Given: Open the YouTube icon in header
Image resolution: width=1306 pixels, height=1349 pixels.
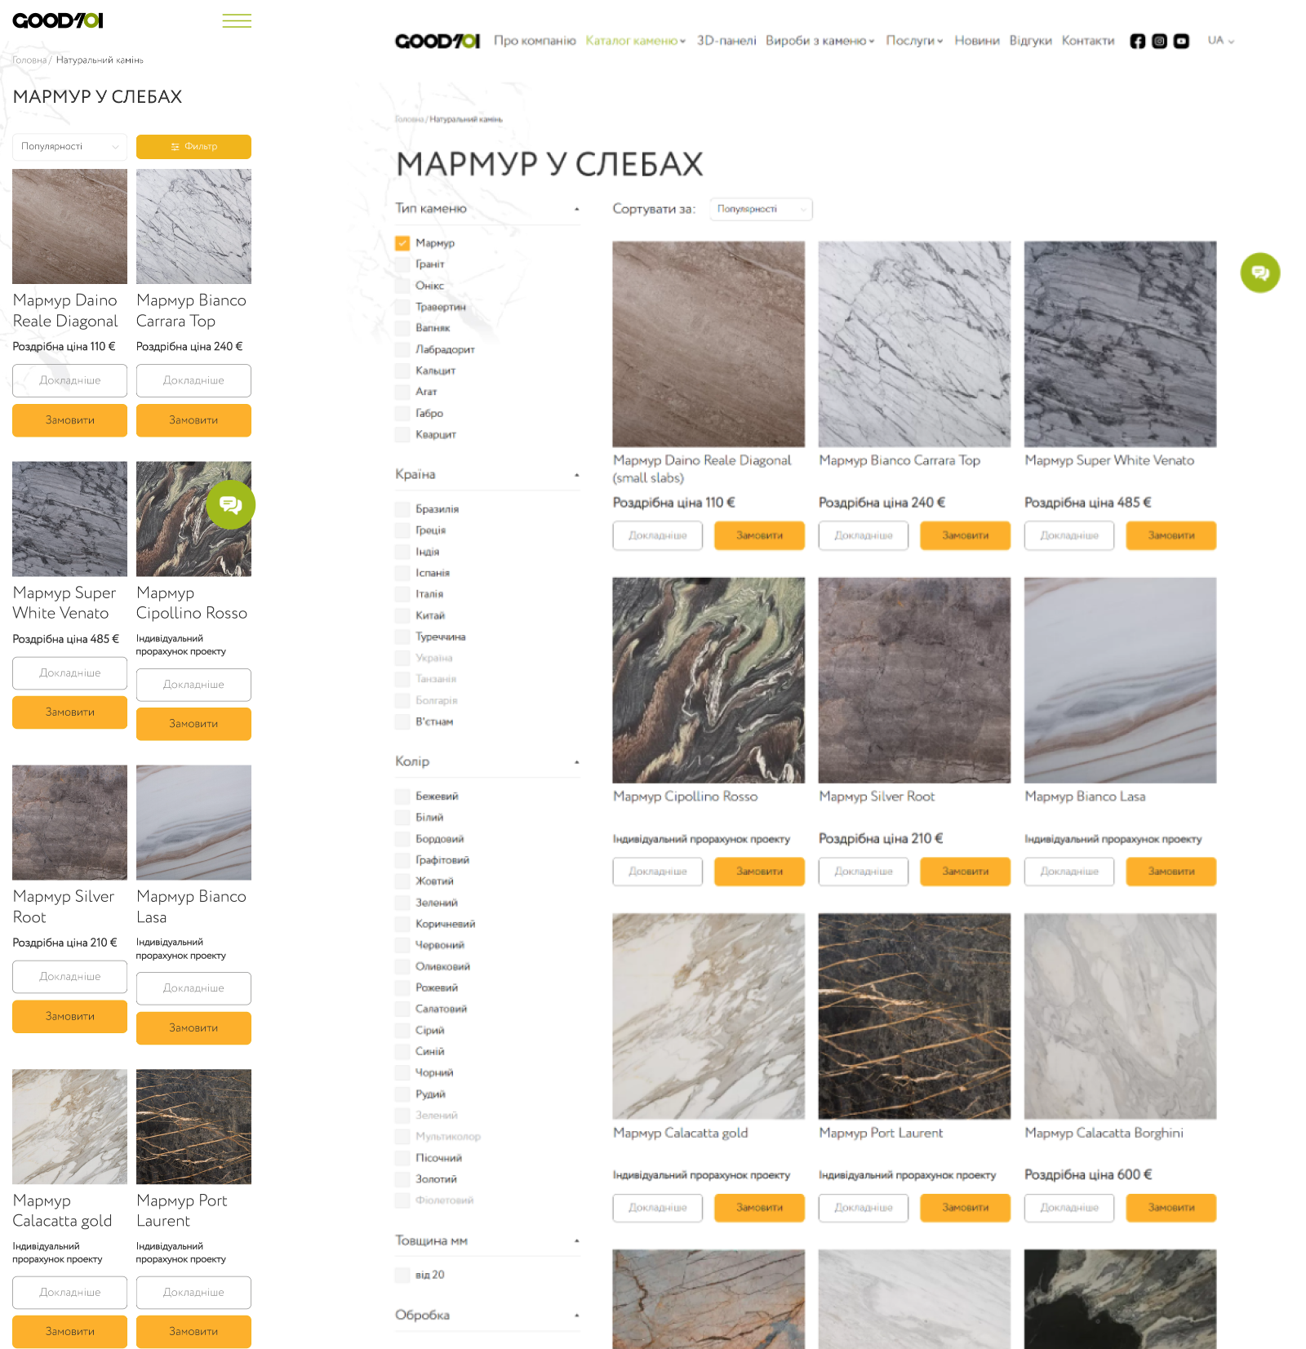Looking at the screenshot, I should click(1181, 41).
